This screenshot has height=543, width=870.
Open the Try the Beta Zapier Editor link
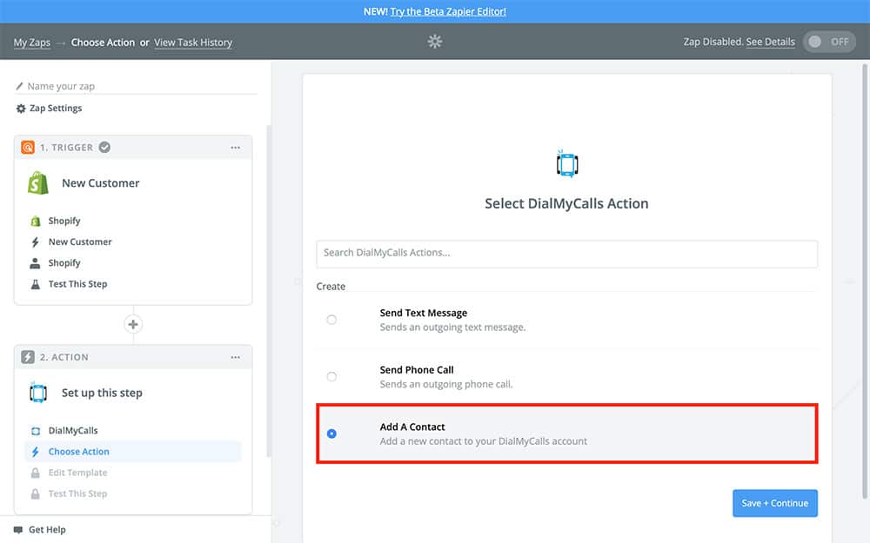coord(448,11)
